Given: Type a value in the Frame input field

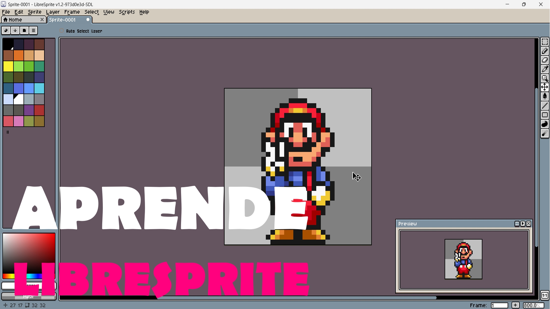Looking at the screenshot, I should pos(500,305).
